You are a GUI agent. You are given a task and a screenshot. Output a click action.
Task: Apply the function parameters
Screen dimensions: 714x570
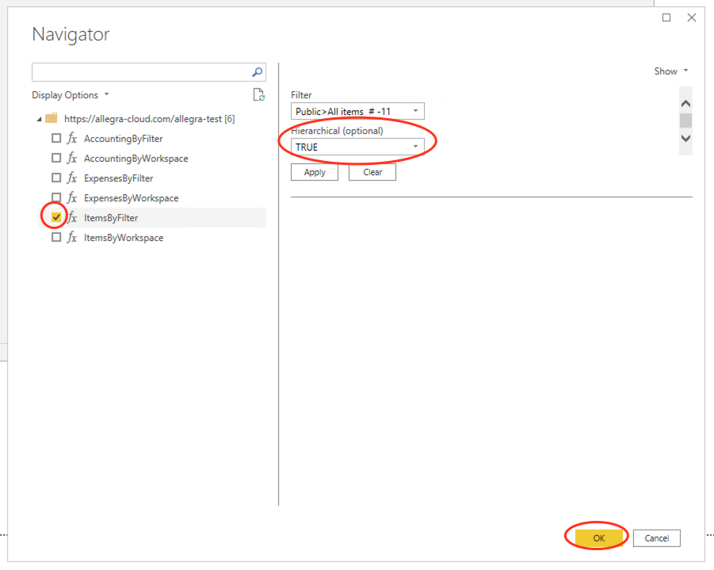click(x=314, y=172)
